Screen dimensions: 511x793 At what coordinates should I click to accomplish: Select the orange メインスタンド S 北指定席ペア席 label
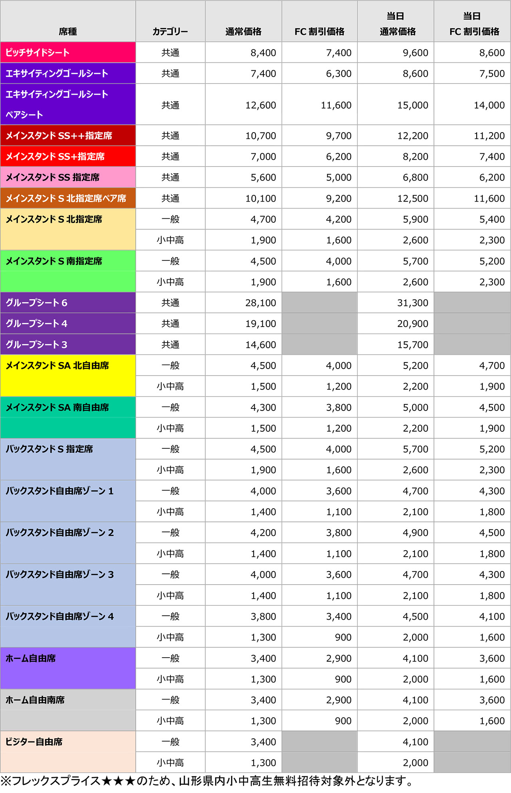pos(68,198)
